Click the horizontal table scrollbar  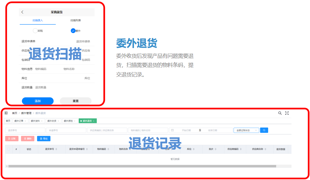click(x=141, y=166)
